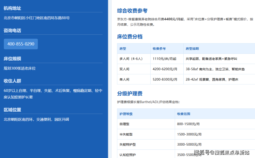
Task: Click the 共享起居 description cell
Action: [219, 59]
